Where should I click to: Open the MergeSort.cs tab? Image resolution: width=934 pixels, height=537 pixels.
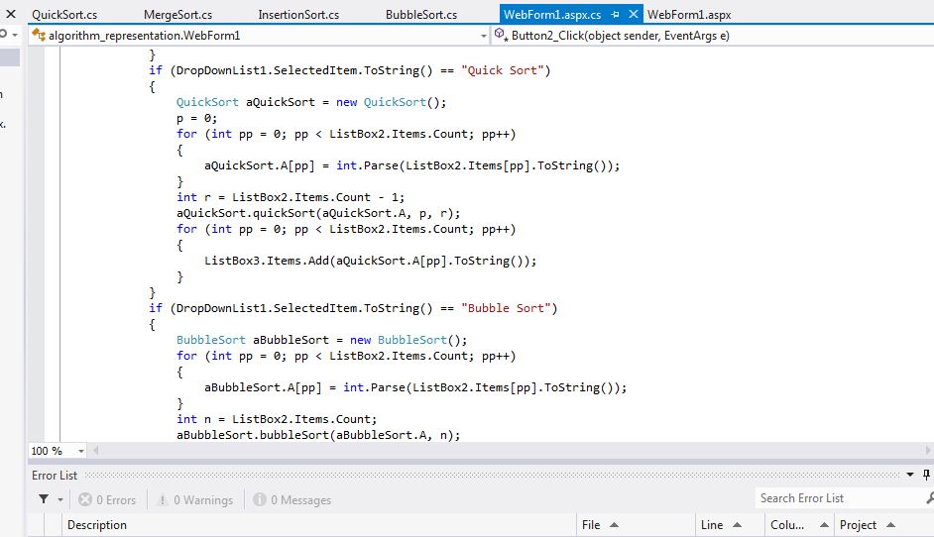pyautogui.click(x=177, y=14)
